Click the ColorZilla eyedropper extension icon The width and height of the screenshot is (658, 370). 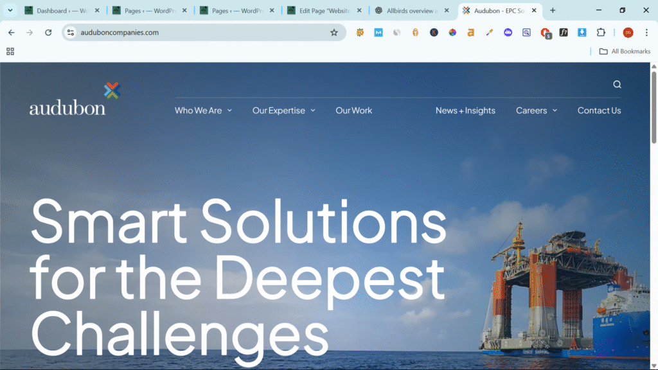490,33
